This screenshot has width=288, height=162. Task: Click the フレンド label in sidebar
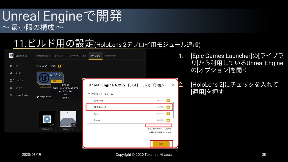(x=19, y=88)
